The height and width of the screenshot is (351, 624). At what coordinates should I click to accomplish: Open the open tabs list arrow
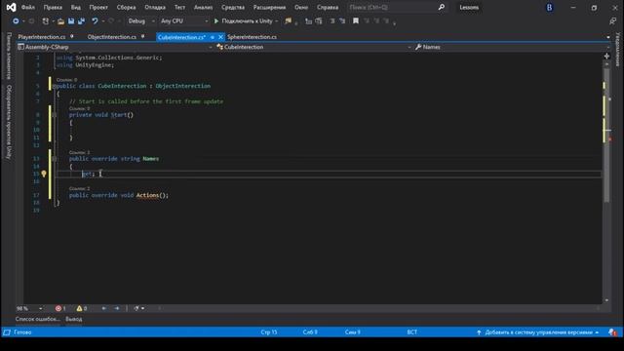(608, 37)
